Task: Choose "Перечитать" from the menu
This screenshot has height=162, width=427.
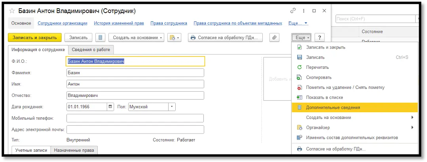Action: coord(355,68)
